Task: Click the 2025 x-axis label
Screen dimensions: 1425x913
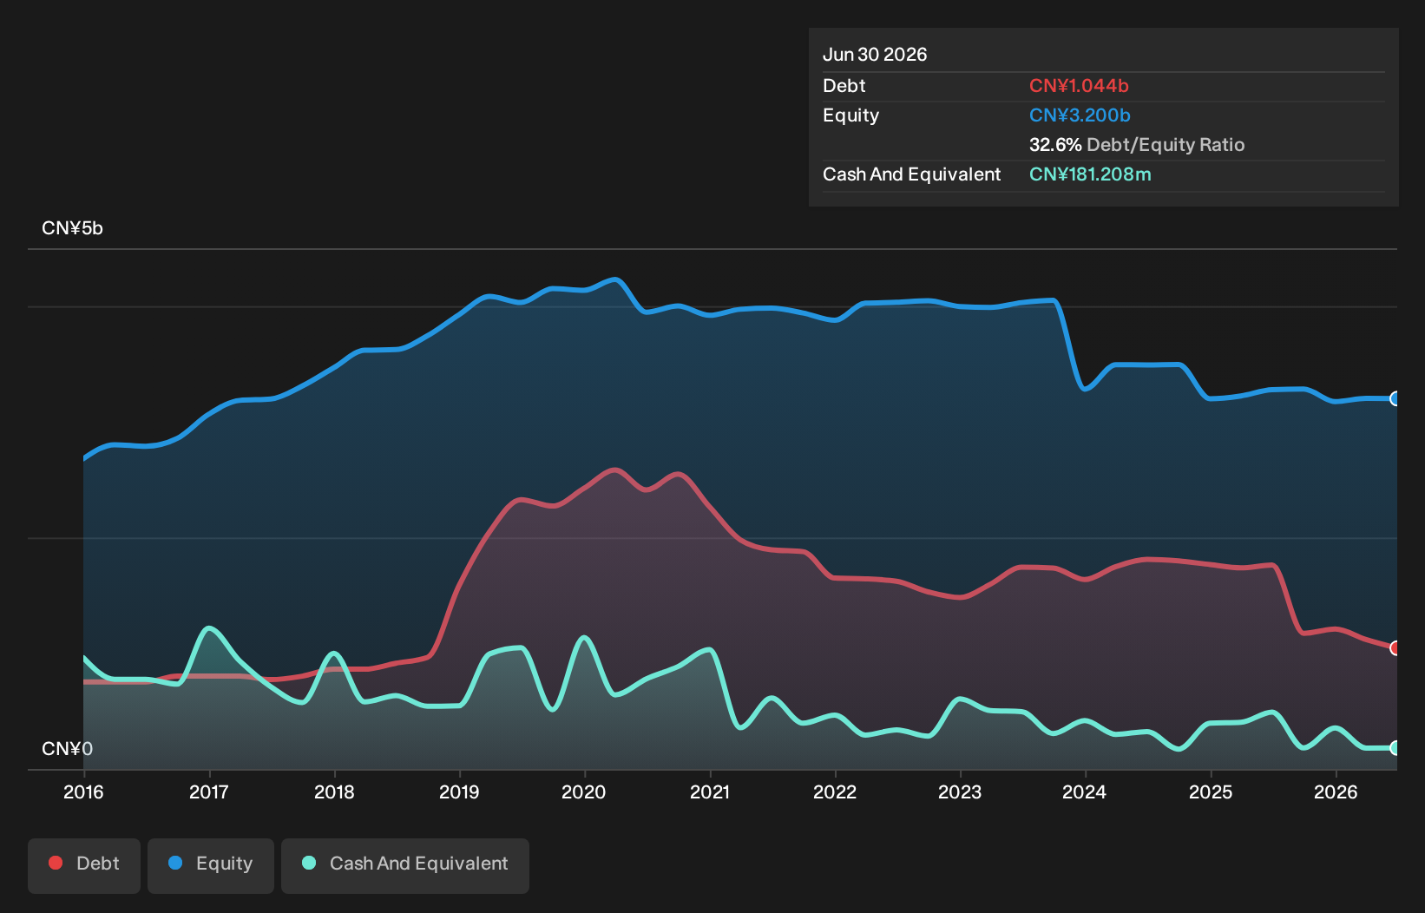Action: click(x=1211, y=791)
